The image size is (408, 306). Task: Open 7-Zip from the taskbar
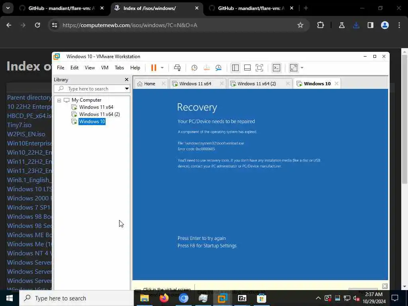tap(242, 298)
